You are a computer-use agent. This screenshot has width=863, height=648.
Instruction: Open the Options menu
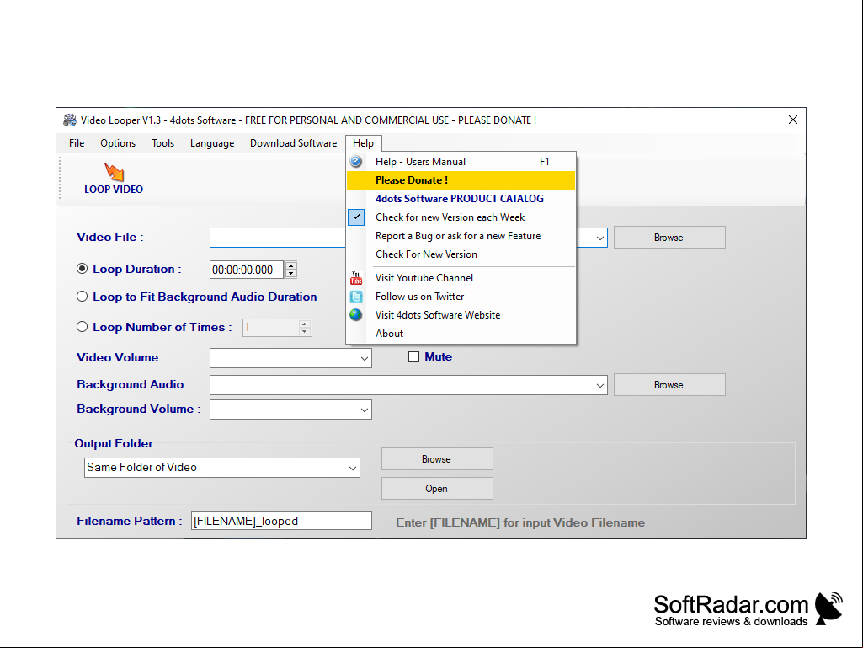click(118, 143)
